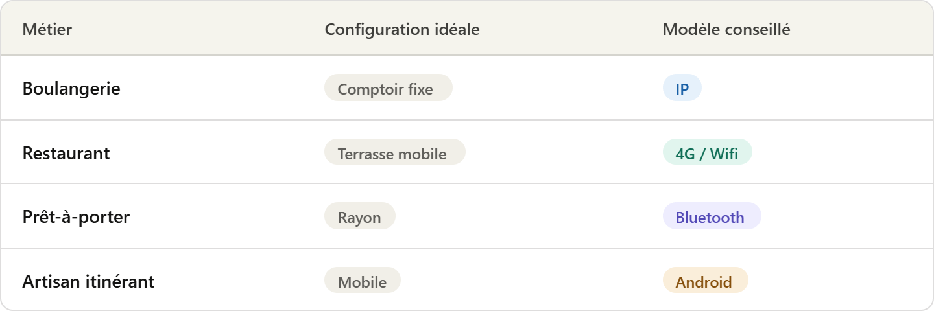This screenshot has width=934, height=311.
Task: Click the Configuration idéale column header
Action: pyautogui.click(x=401, y=30)
